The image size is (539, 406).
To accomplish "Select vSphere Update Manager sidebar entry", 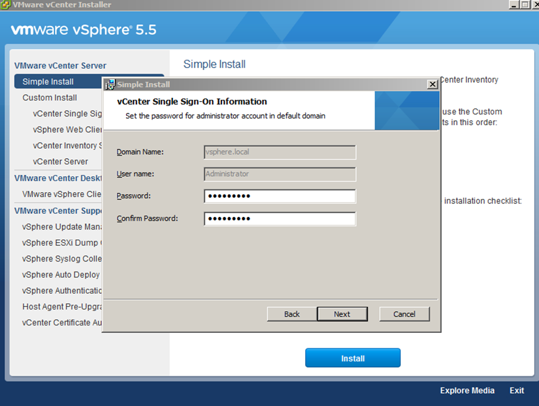I will (62, 227).
